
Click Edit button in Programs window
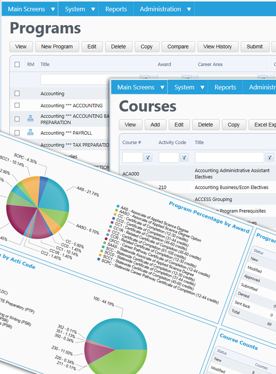(92, 46)
